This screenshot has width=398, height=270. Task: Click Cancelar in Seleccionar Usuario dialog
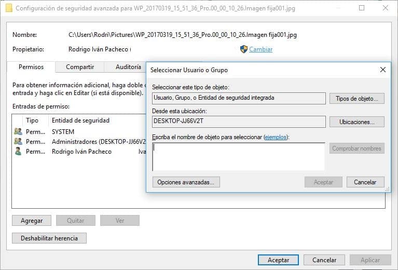click(x=365, y=182)
